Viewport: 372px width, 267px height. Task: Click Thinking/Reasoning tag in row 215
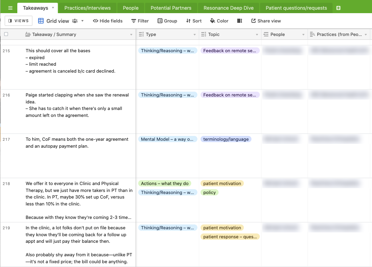tap(168, 51)
